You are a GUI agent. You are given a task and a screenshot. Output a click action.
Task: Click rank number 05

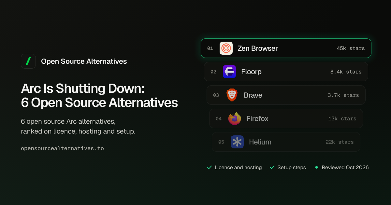221,142
